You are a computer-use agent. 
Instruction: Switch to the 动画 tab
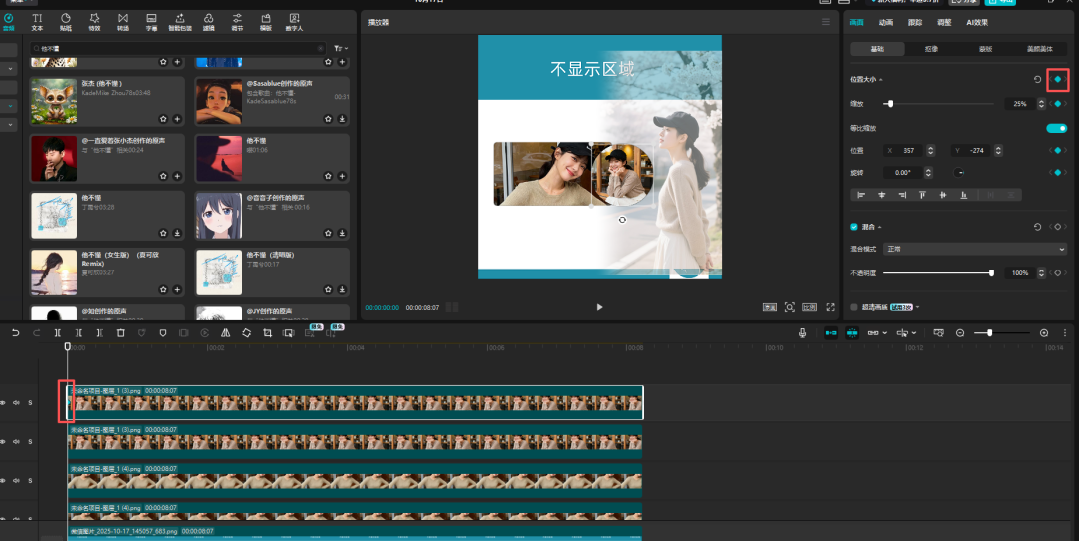pyautogui.click(x=885, y=22)
